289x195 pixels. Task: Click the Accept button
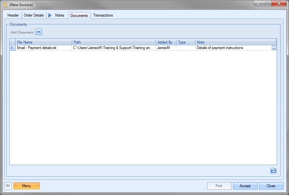coord(245,186)
